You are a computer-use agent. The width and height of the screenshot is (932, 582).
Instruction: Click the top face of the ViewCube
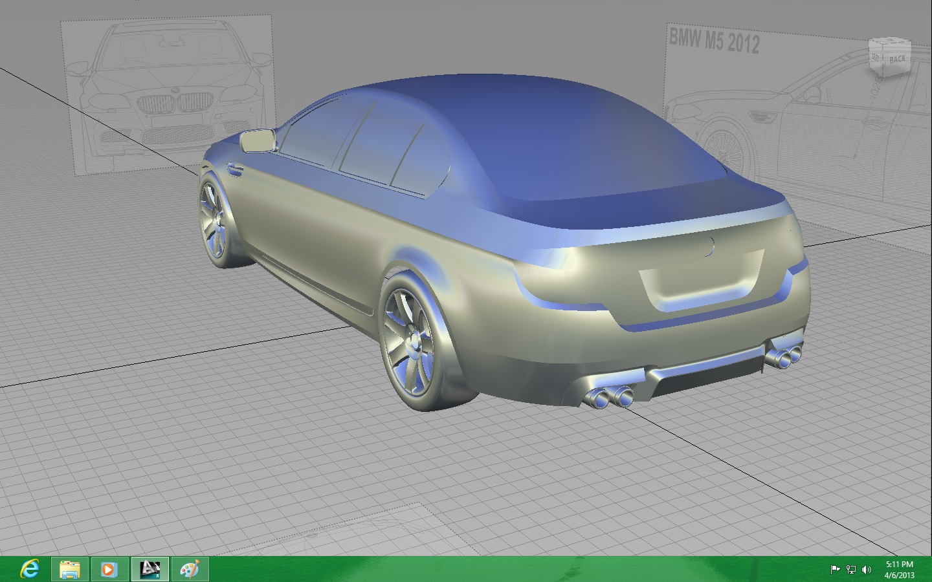coord(889,41)
